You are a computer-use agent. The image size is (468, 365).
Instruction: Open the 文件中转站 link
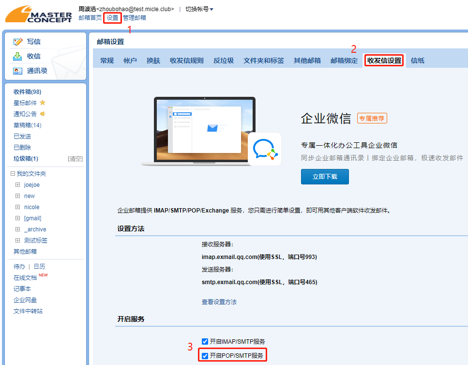point(28,311)
